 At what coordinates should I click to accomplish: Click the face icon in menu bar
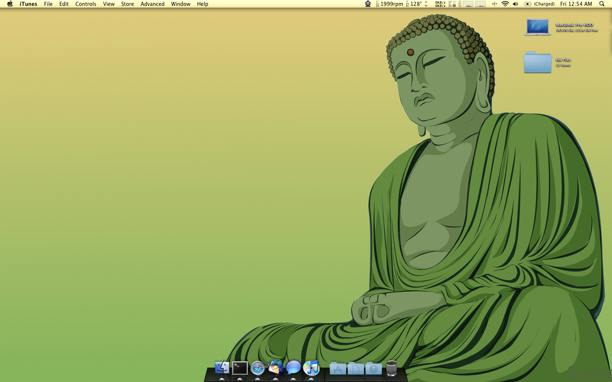[368, 4]
